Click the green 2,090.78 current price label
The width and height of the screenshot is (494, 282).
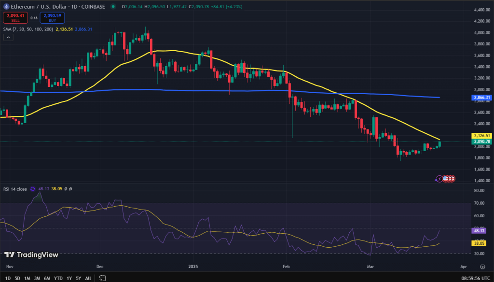[481, 141]
